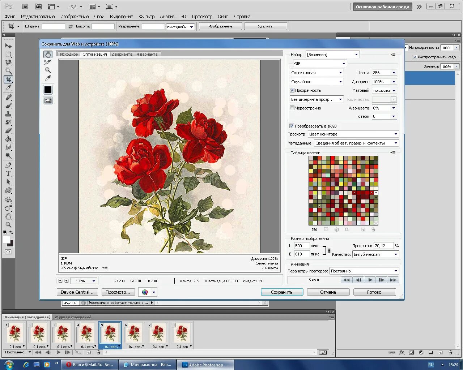Select the Dodge tool in main toolbar
This screenshot has height=370, width=463.
coord(8,155)
